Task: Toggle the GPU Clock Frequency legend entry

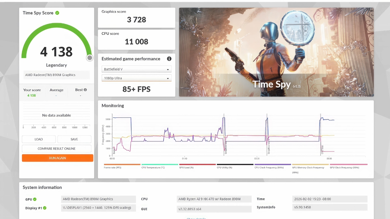Action: pyautogui.click(x=348, y=166)
